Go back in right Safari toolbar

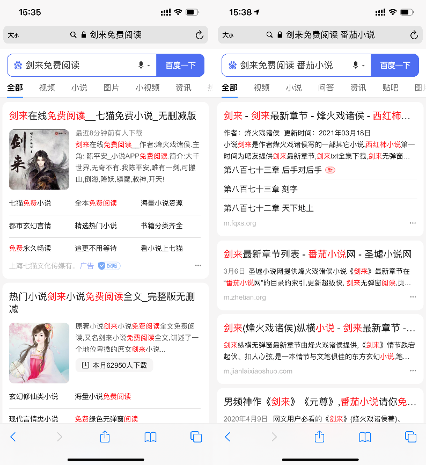click(x=227, y=437)
